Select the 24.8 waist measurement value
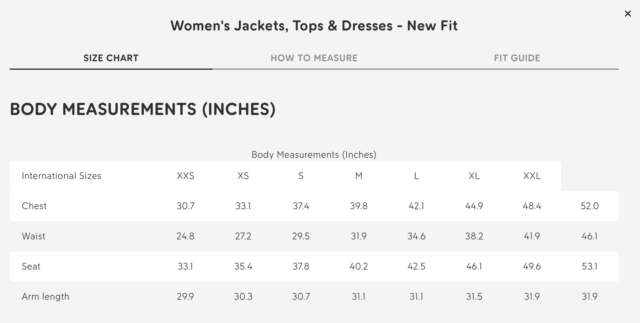This screenshot has width=640, height=323. [185, 236]
